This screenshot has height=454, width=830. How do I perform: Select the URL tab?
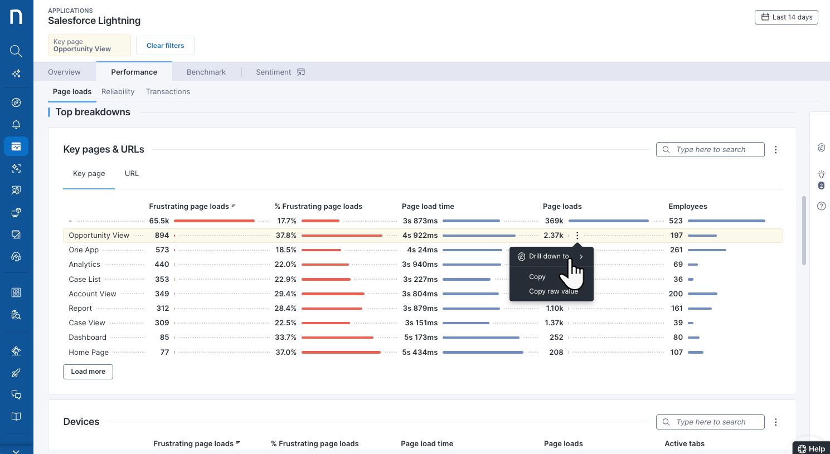[132, 174]
